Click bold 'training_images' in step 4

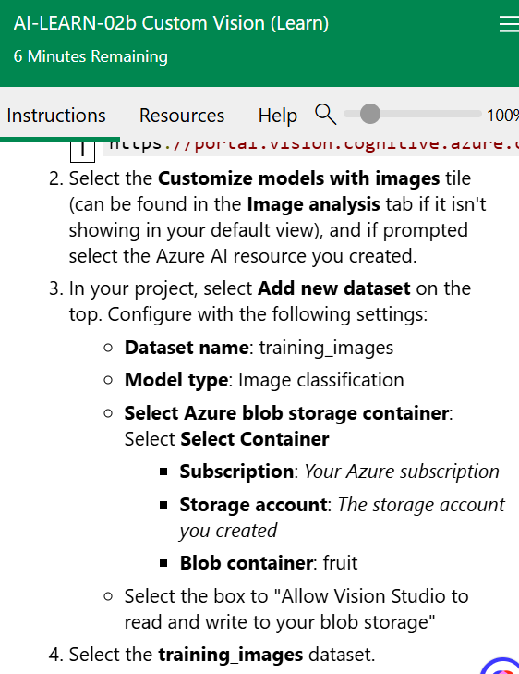231,655
